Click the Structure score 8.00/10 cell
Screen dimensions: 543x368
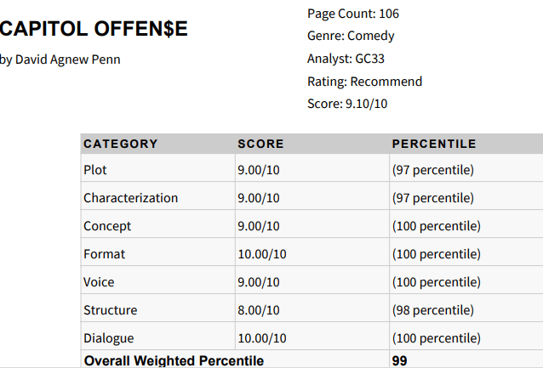(x=259, y=310)
